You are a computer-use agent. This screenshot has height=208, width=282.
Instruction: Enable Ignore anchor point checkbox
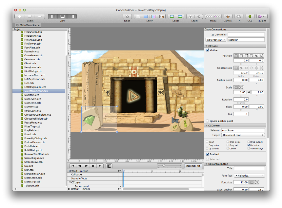click(208, 121)
